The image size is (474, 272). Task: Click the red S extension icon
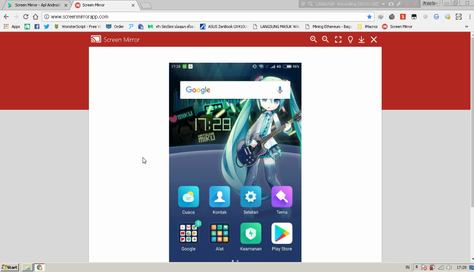point(403,17)
